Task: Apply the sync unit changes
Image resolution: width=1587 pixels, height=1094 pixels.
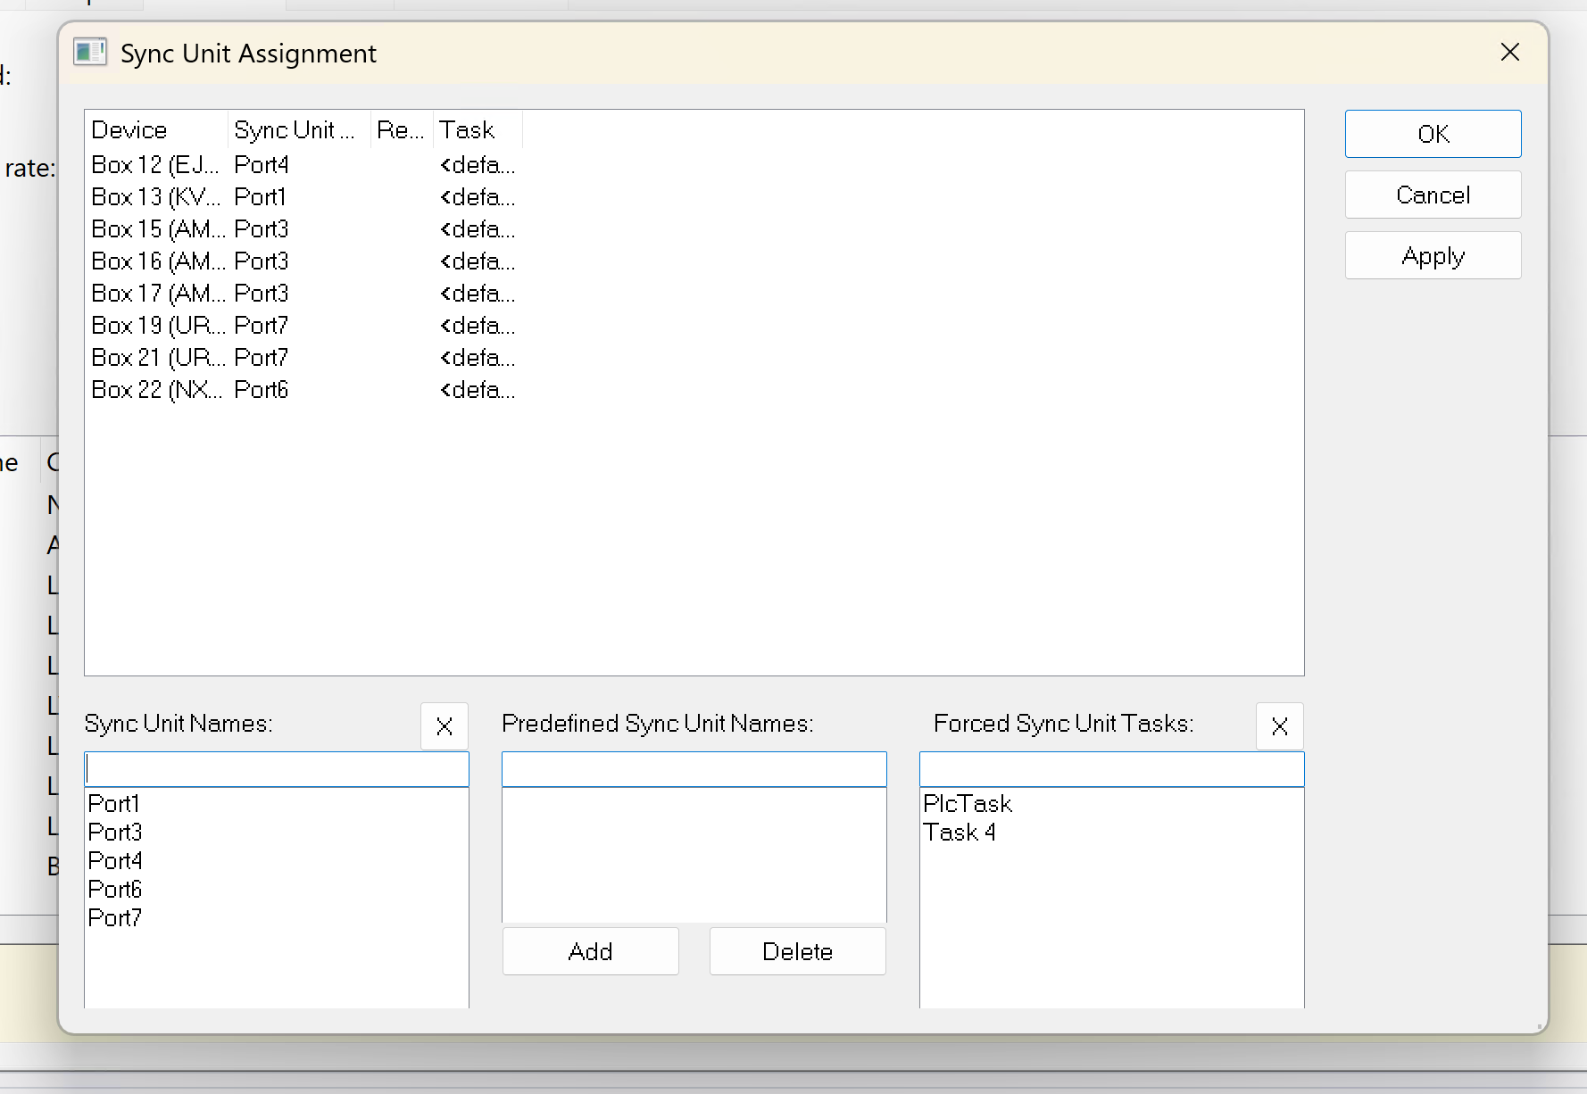Action: pos(1433,256)
